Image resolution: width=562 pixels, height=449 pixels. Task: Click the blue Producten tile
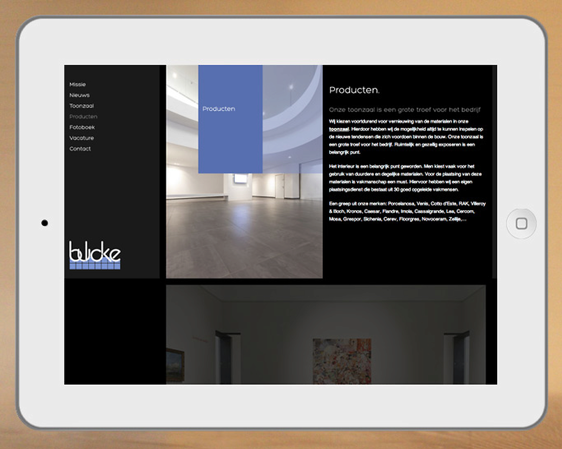point(230,119)
